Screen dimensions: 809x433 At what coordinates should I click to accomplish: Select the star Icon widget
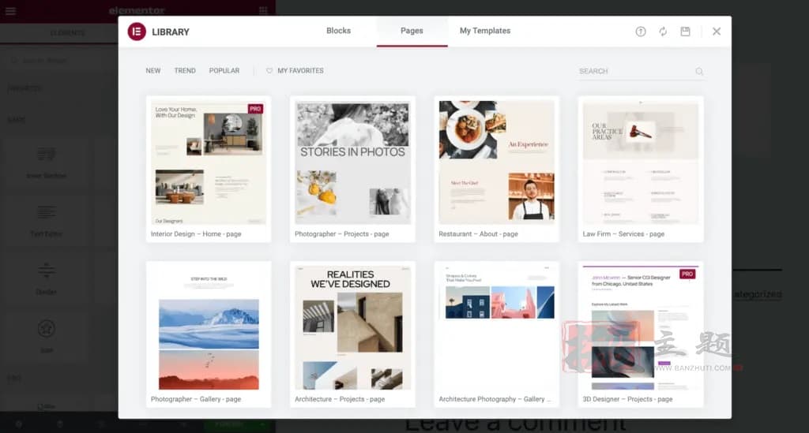47,328
